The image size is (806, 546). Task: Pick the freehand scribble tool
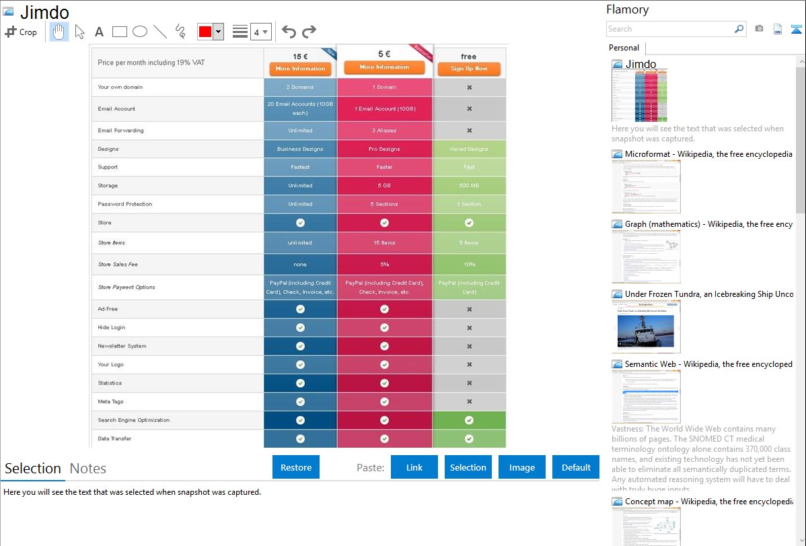(x=180, y=32)
